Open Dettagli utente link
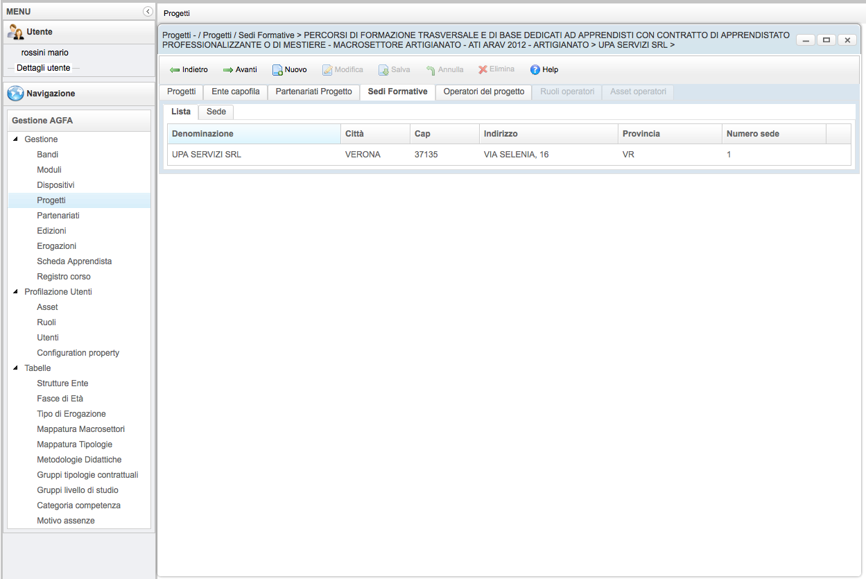866x579 pixels. pos(43,68)
